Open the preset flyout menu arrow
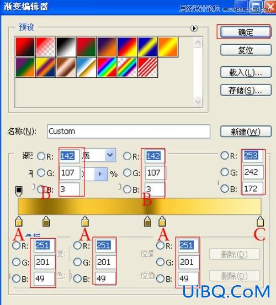 pyautogui.click(x=194, y=28)
